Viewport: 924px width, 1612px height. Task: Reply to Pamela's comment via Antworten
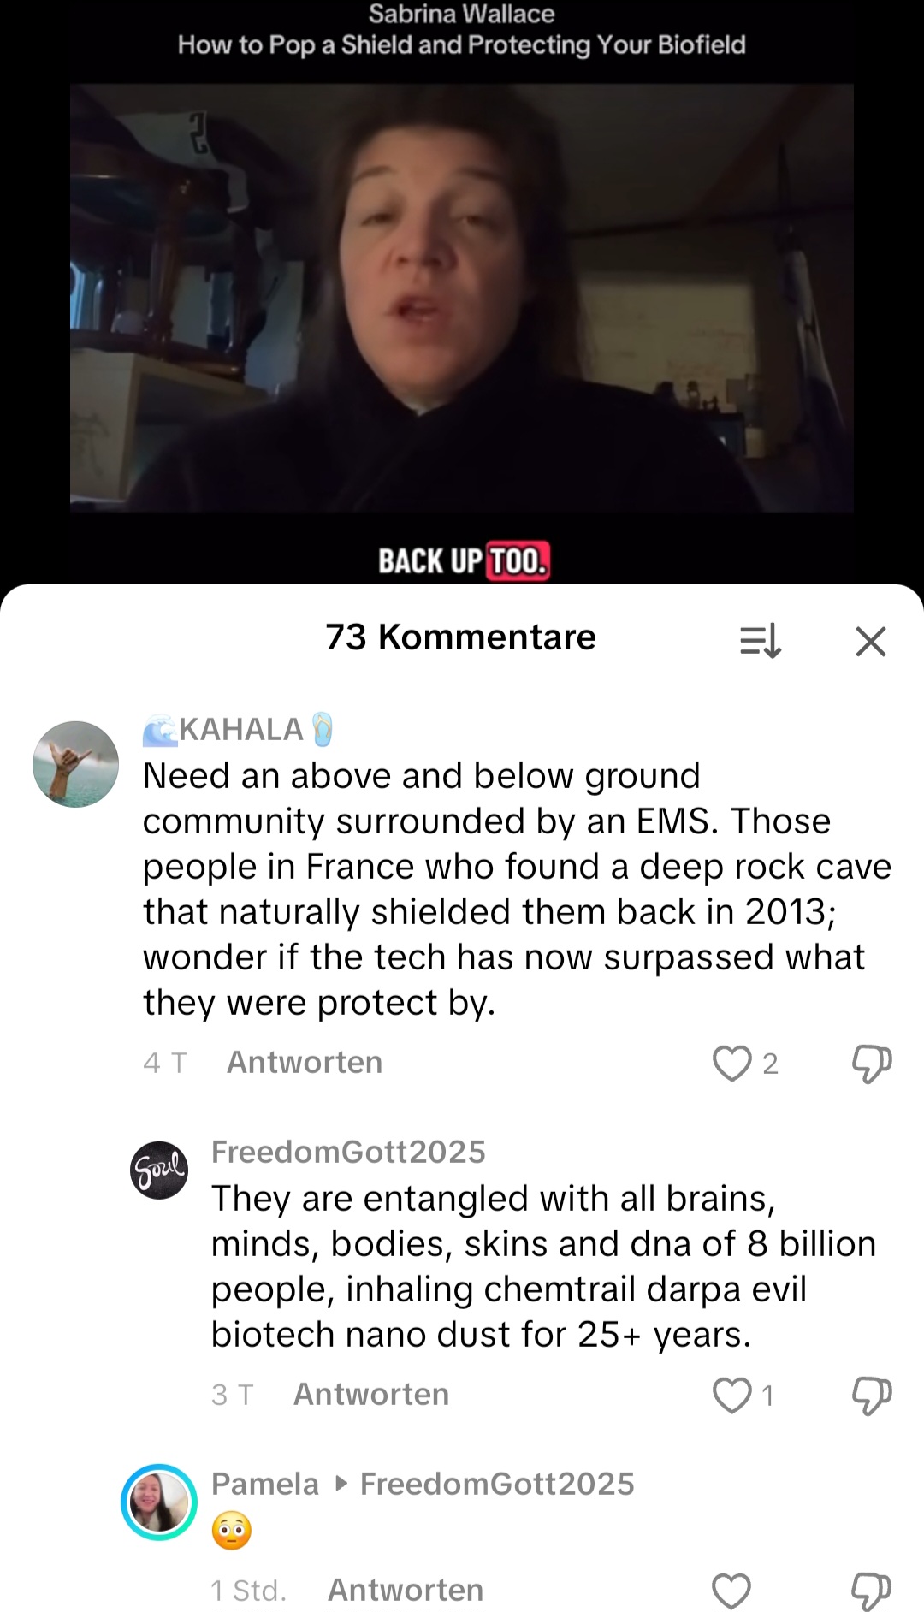point(406,1591)
